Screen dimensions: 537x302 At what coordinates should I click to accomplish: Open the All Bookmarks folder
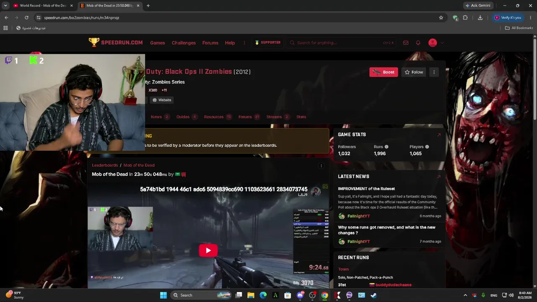[519, 28]
